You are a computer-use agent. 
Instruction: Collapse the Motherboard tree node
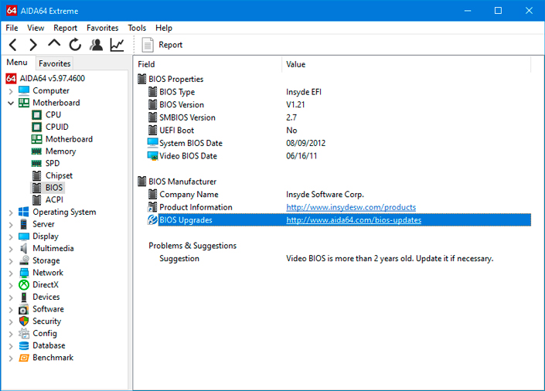pos(11,103)
